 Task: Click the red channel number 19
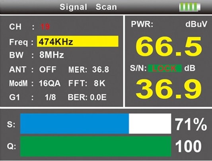pos(45,27)
